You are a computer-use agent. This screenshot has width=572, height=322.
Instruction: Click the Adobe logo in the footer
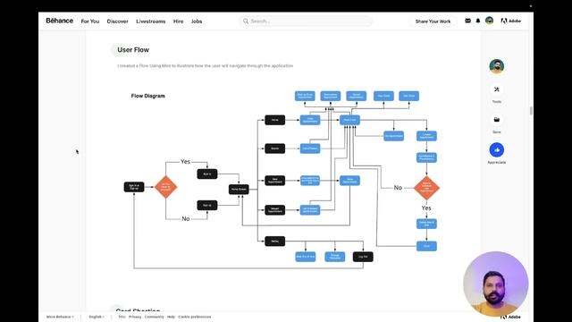510,317
